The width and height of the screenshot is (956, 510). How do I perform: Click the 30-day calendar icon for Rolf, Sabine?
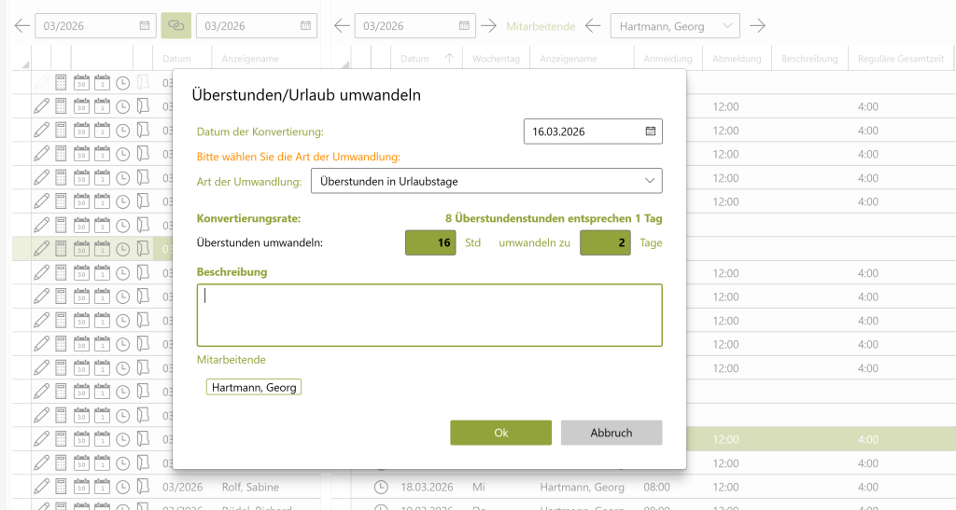tap(81, 486)
